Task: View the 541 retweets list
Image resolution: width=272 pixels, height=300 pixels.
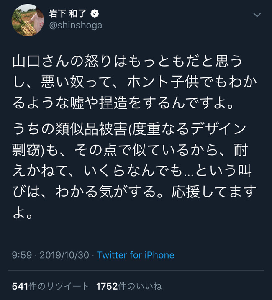Action: tap(50, 286)
